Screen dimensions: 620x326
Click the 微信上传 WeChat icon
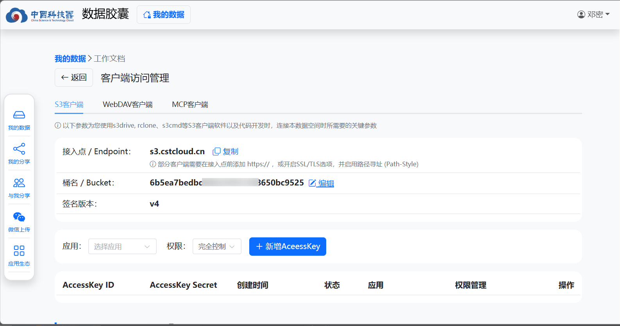click(x=19, y=217)
